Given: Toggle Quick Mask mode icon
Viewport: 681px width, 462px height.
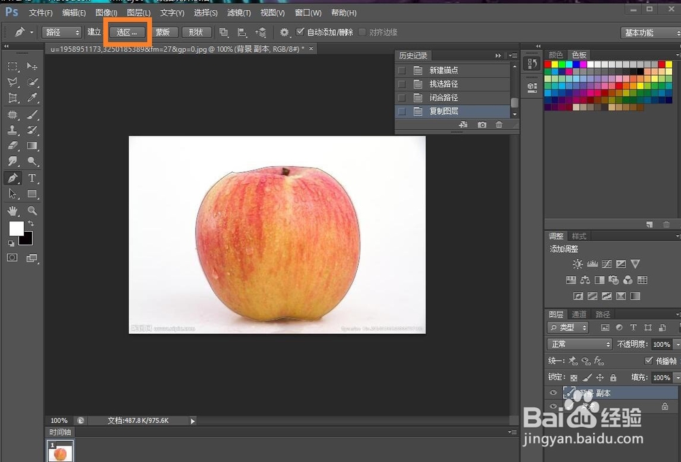Looking at the screenshot, I should click(x=12, y=258).
